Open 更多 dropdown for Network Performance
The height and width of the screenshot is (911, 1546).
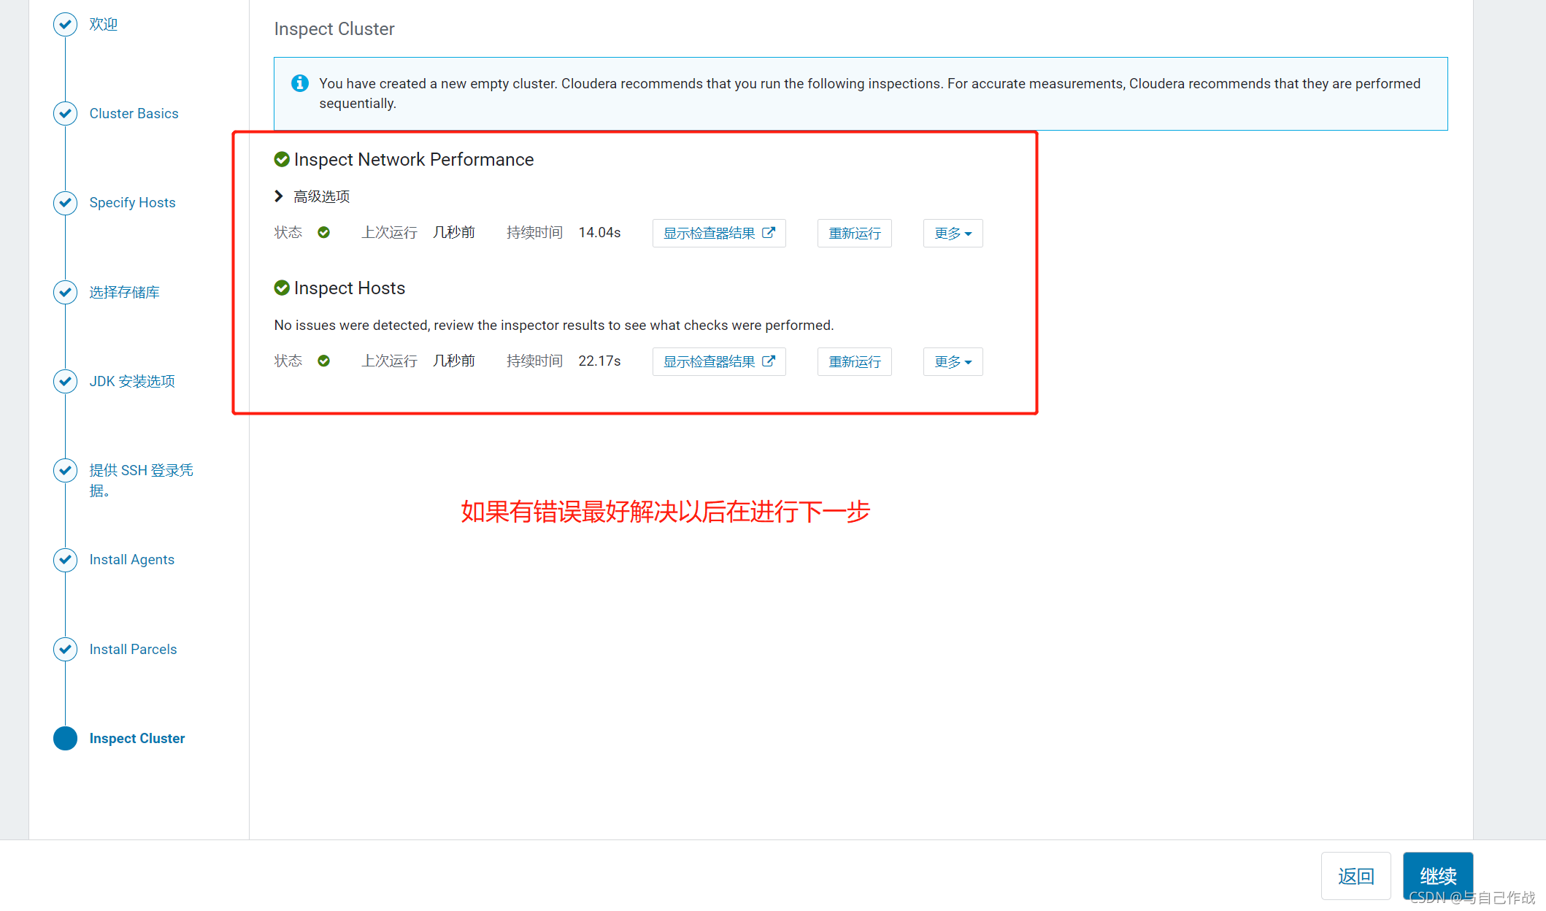click(x=953, y=233)
